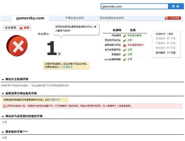Switch to the 子域名安全状况 tab
The width and height of the screenshot is (185, 141).
[x=74, y=18]
